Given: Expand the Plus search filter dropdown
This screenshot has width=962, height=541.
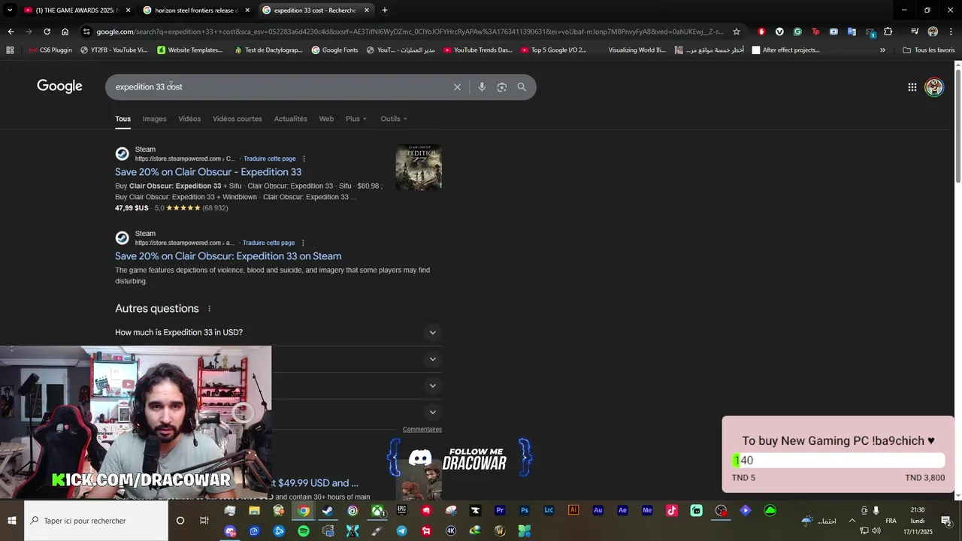Looking at the screenshot, I should tap(356, 119).
